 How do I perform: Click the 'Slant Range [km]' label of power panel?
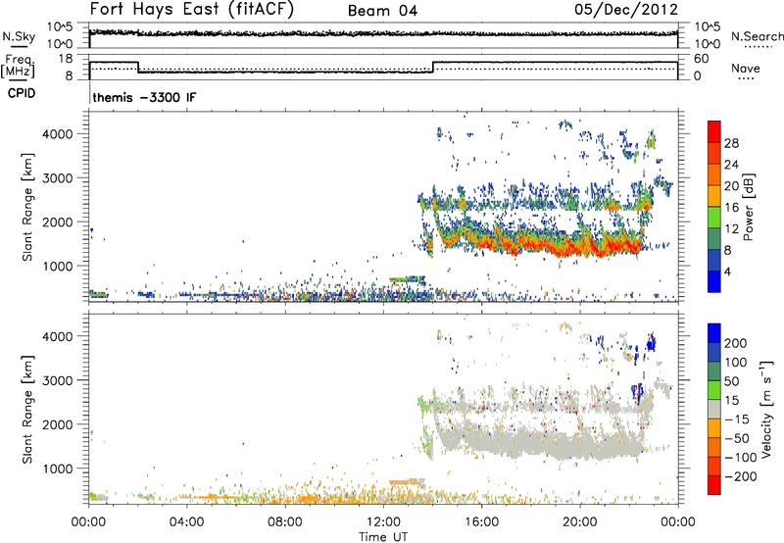[x=27, y=207]
